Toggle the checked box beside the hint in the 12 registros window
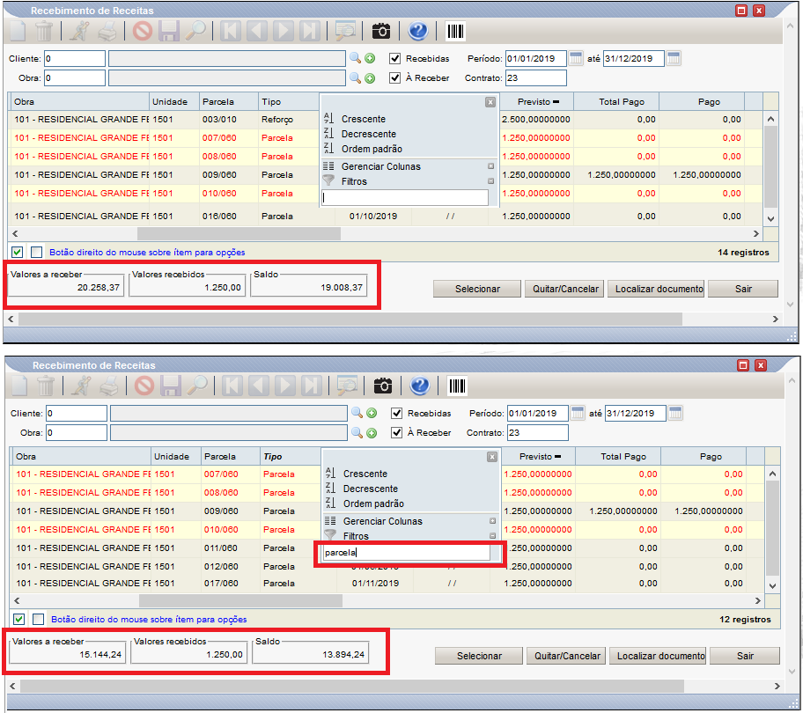803x713 pixels. coord(19,619)
